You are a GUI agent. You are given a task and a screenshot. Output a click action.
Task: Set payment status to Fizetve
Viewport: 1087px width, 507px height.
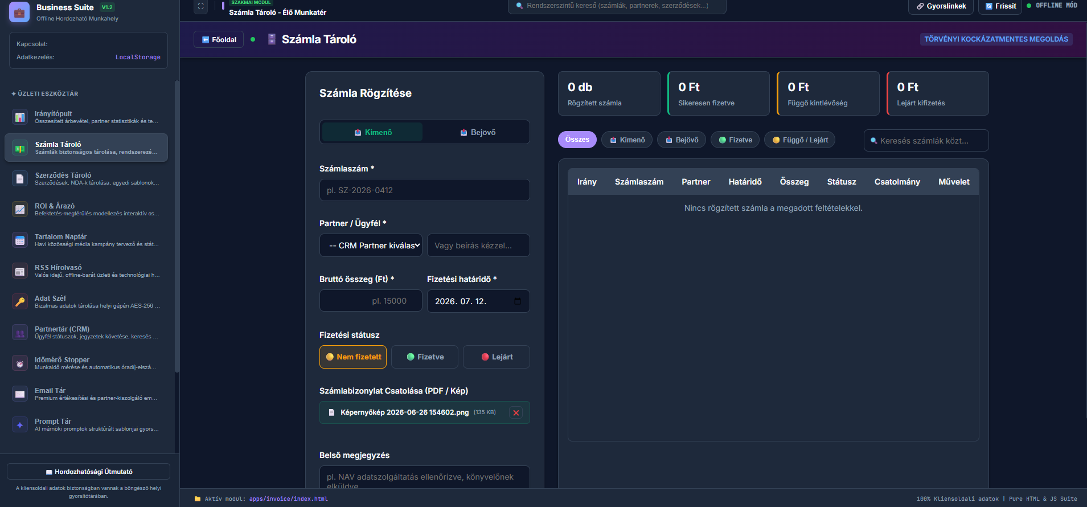point(425,357)
